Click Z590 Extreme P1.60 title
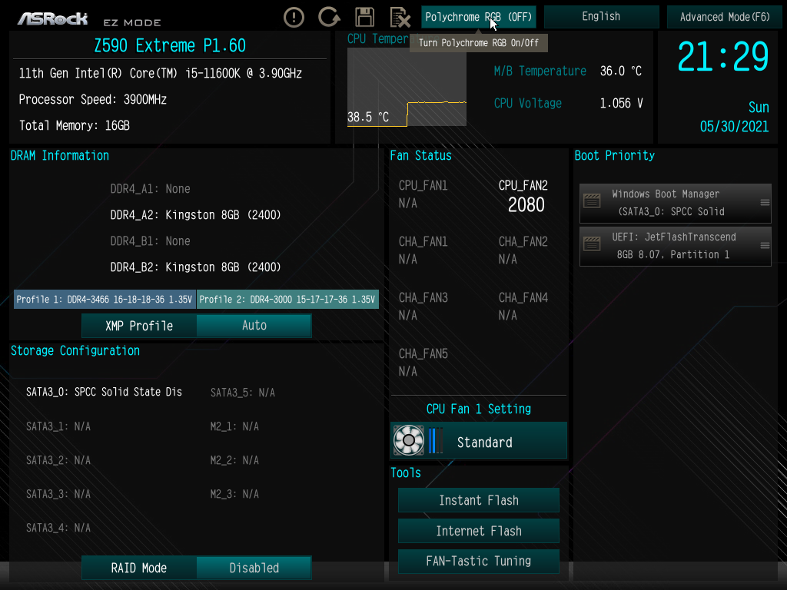Viewport: 787px width, 590px height. tap(170, 45)
